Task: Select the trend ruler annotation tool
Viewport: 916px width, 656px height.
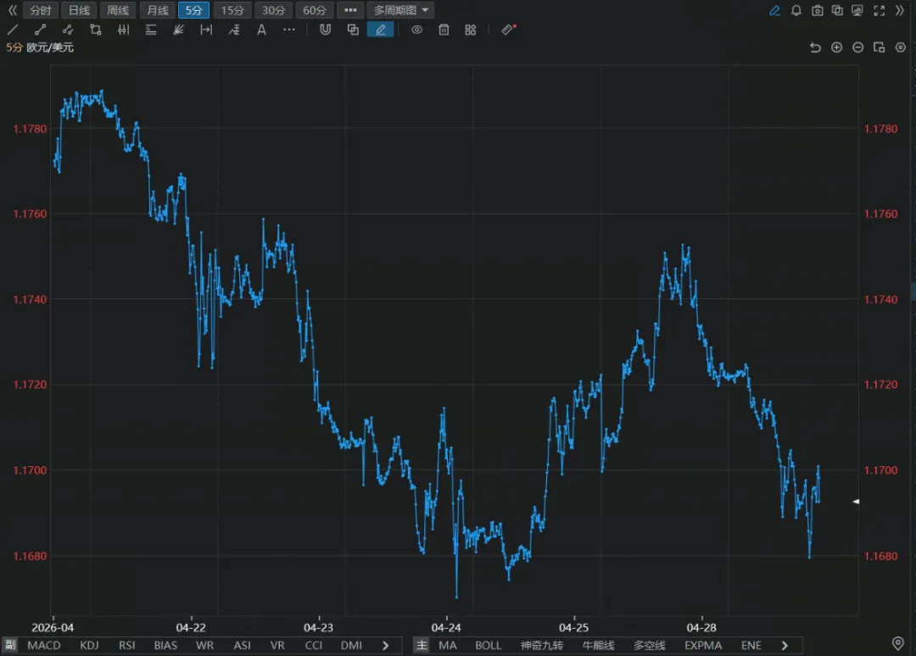Action: [x=234, y=30]
